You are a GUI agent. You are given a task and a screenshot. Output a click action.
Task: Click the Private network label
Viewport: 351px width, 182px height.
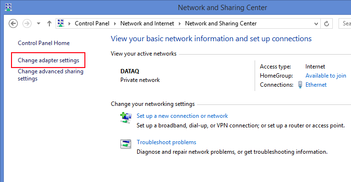tap(140, 80)
